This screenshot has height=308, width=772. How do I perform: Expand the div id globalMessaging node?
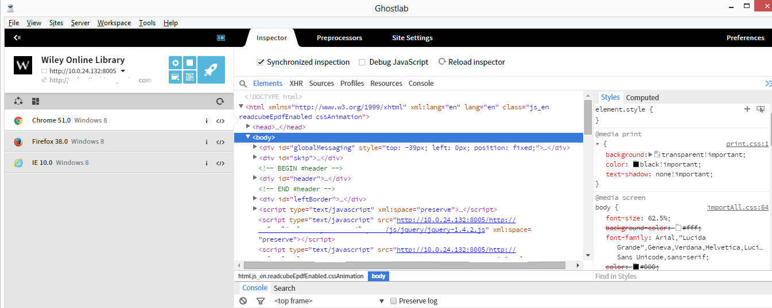coord(255,147)
